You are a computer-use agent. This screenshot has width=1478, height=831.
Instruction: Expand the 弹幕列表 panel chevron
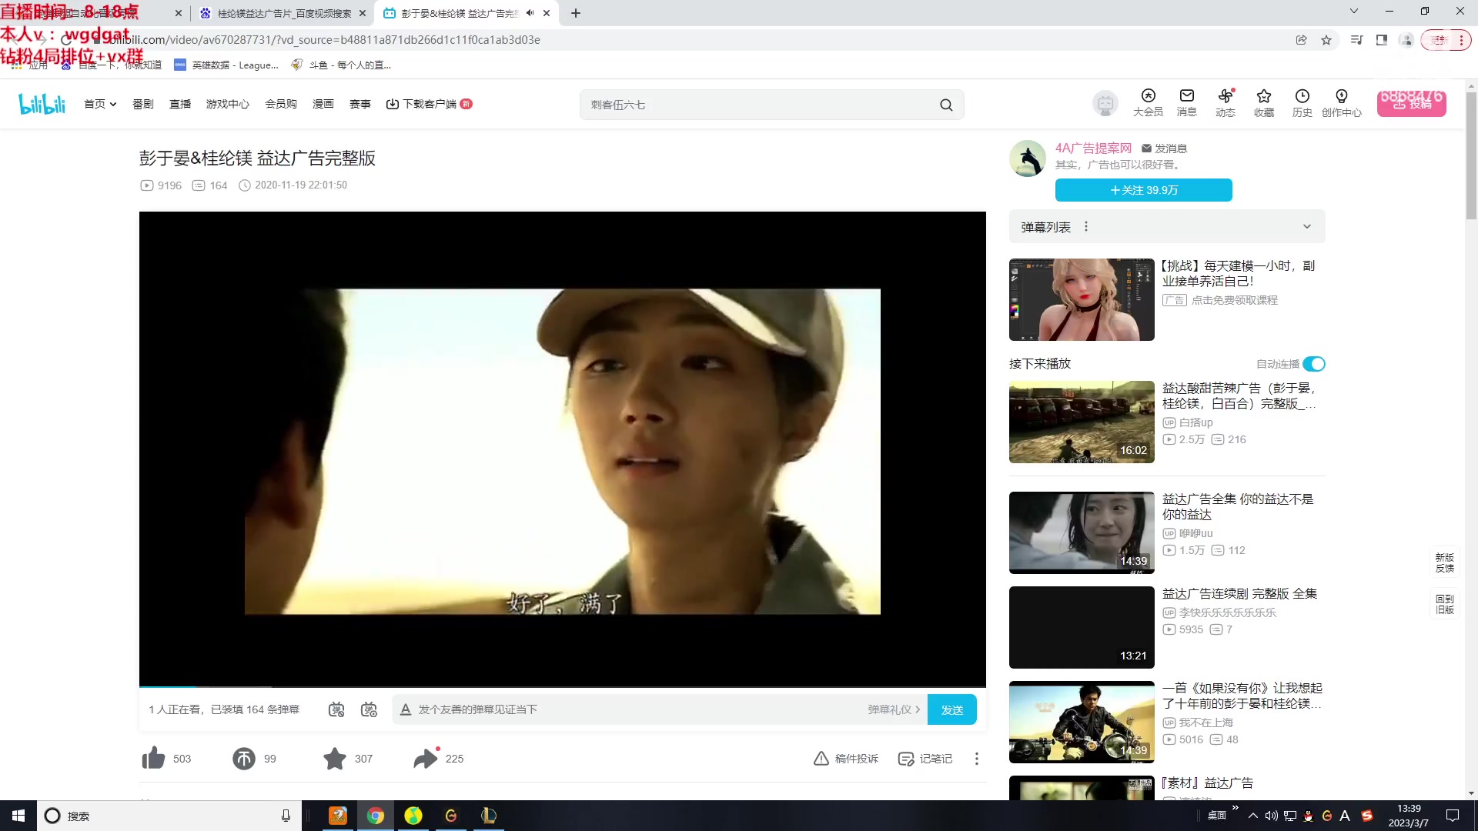(x=1306, y=227)
